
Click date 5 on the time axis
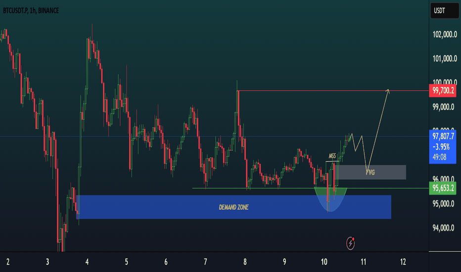coord(127,262)
